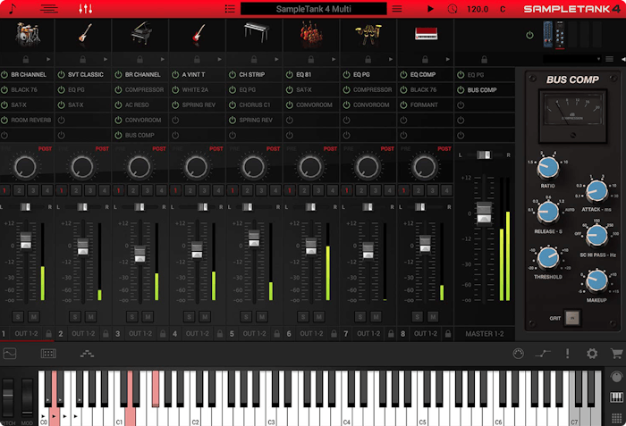Toggle master BUS COMP power
626x426 pixels.
[461, 89]
